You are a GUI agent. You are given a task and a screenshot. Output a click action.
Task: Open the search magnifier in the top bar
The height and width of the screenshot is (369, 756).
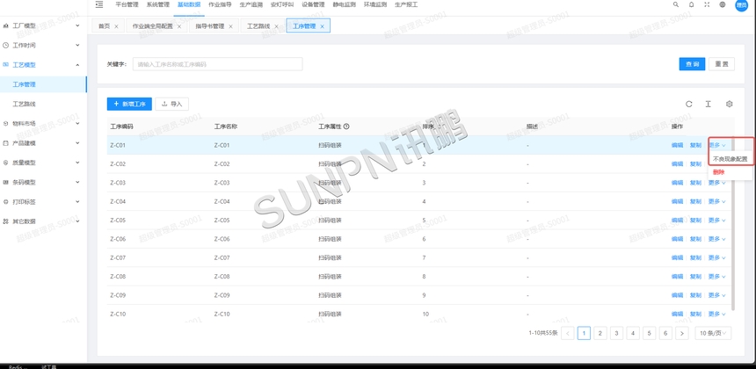675,4
